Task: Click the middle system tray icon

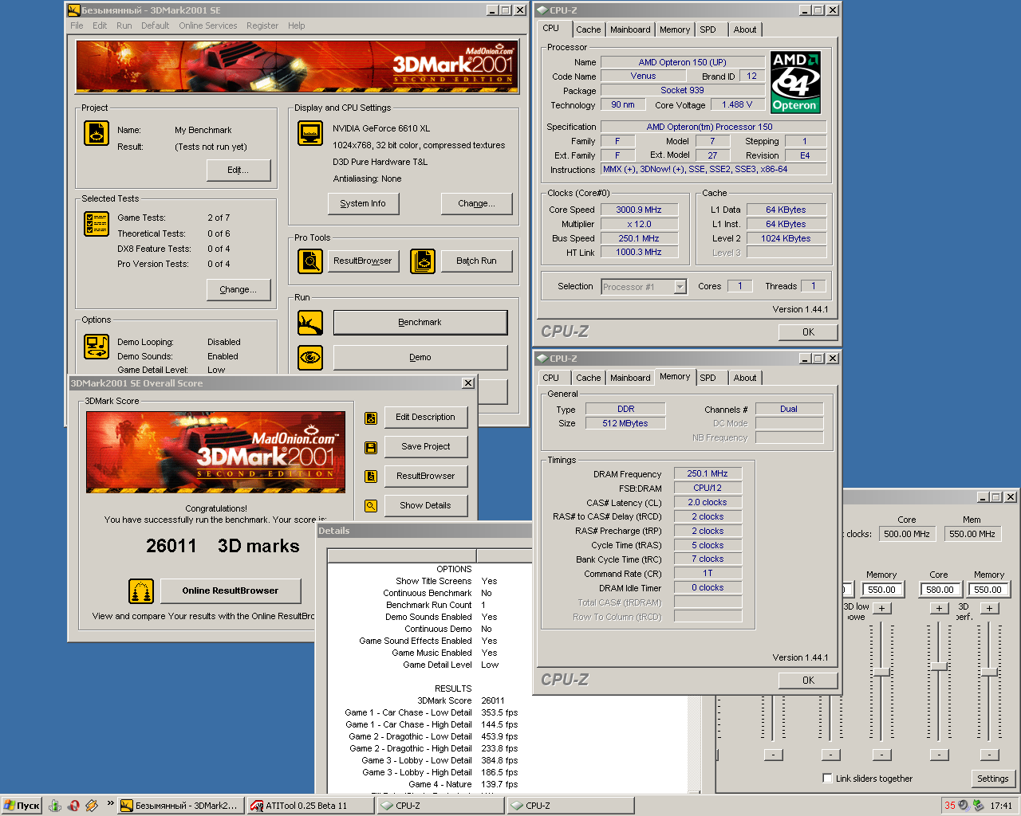Action: (964, 806)
